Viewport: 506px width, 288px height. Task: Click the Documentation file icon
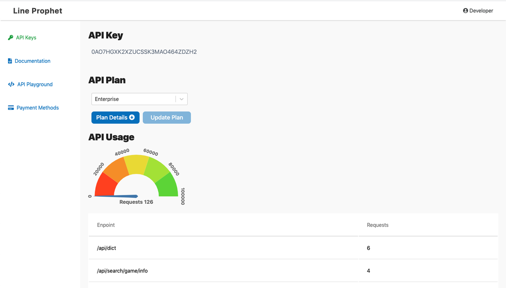(10, 61)
